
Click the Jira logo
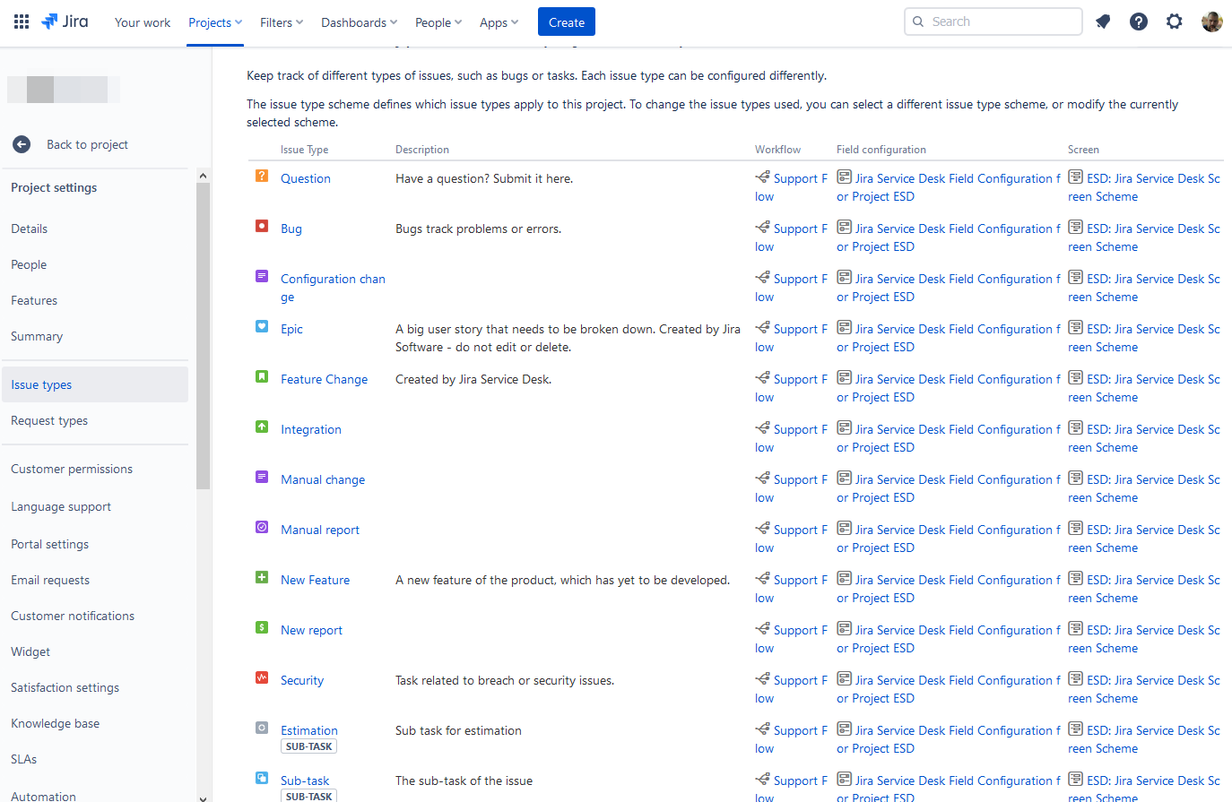65,22
